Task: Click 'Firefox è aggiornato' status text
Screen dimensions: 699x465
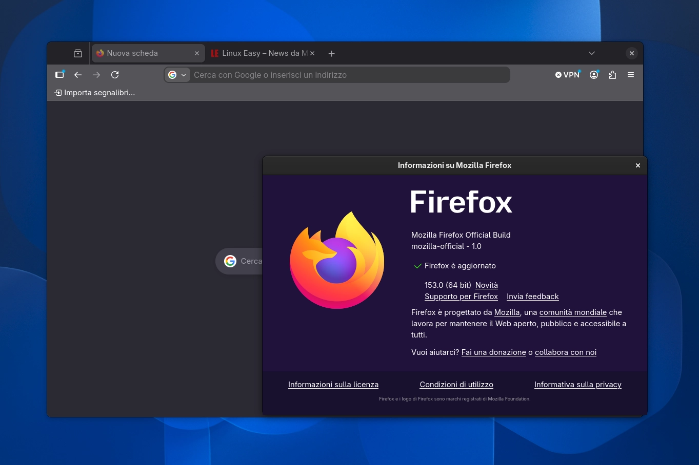Action: click(460, 266)
